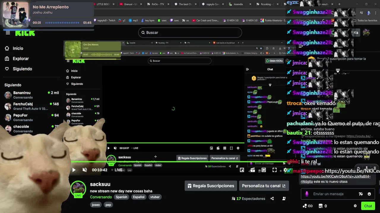This screenshot has height=213, width=380.
Task: Open the browser three-dot menu
Action: click(x=376, y=13)
